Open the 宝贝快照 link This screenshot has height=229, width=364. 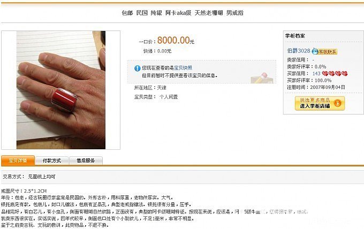pos(183,68)
